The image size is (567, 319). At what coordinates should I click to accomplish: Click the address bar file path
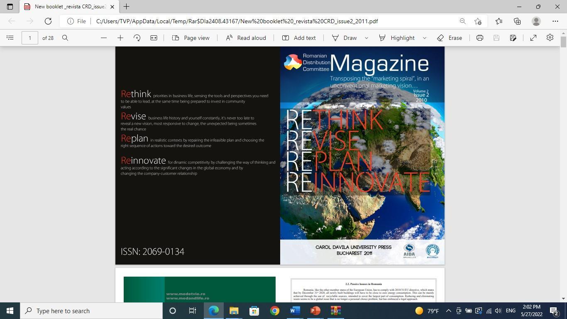pyautogui.click(x=237, y=21)
